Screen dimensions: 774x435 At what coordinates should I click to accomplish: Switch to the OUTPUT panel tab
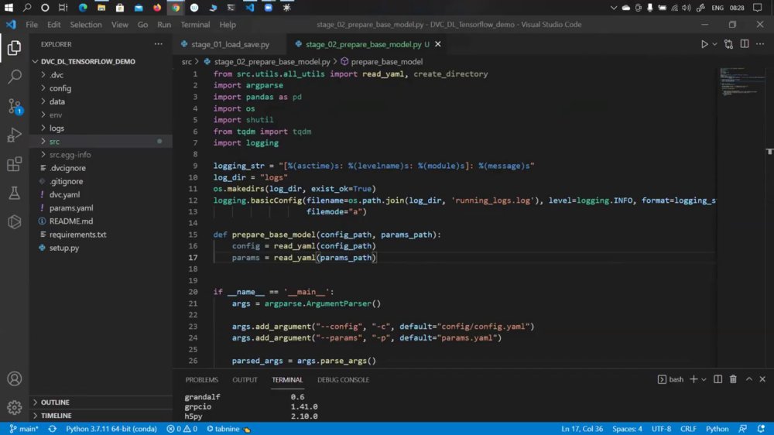(245, 380)
